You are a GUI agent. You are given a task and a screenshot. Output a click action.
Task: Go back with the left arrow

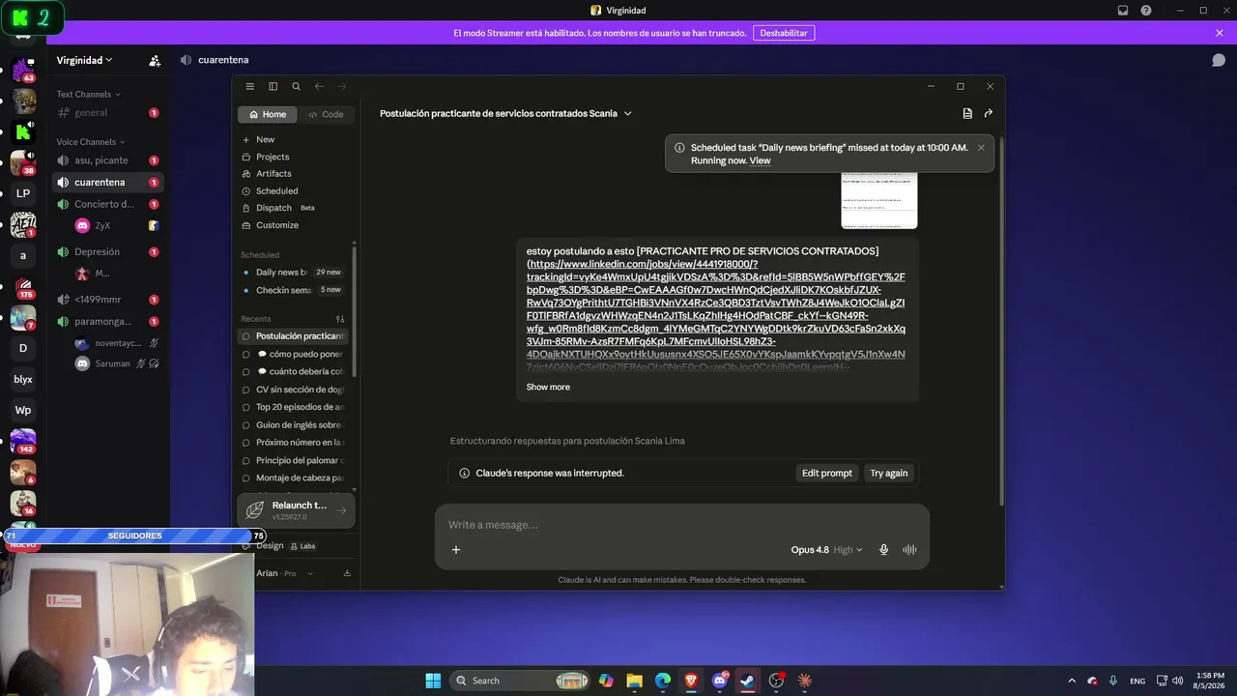(x=319, y=86)
